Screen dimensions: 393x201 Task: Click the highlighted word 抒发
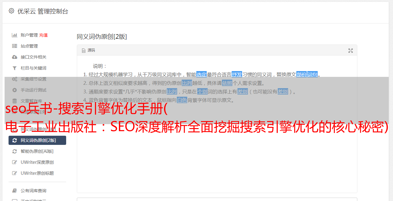coord(237,74)
